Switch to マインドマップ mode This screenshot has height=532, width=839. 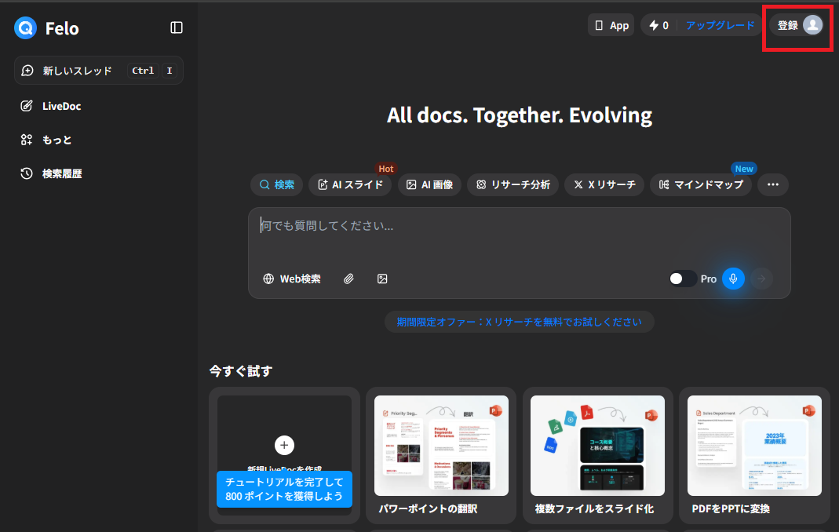click(x=701, y=185)
